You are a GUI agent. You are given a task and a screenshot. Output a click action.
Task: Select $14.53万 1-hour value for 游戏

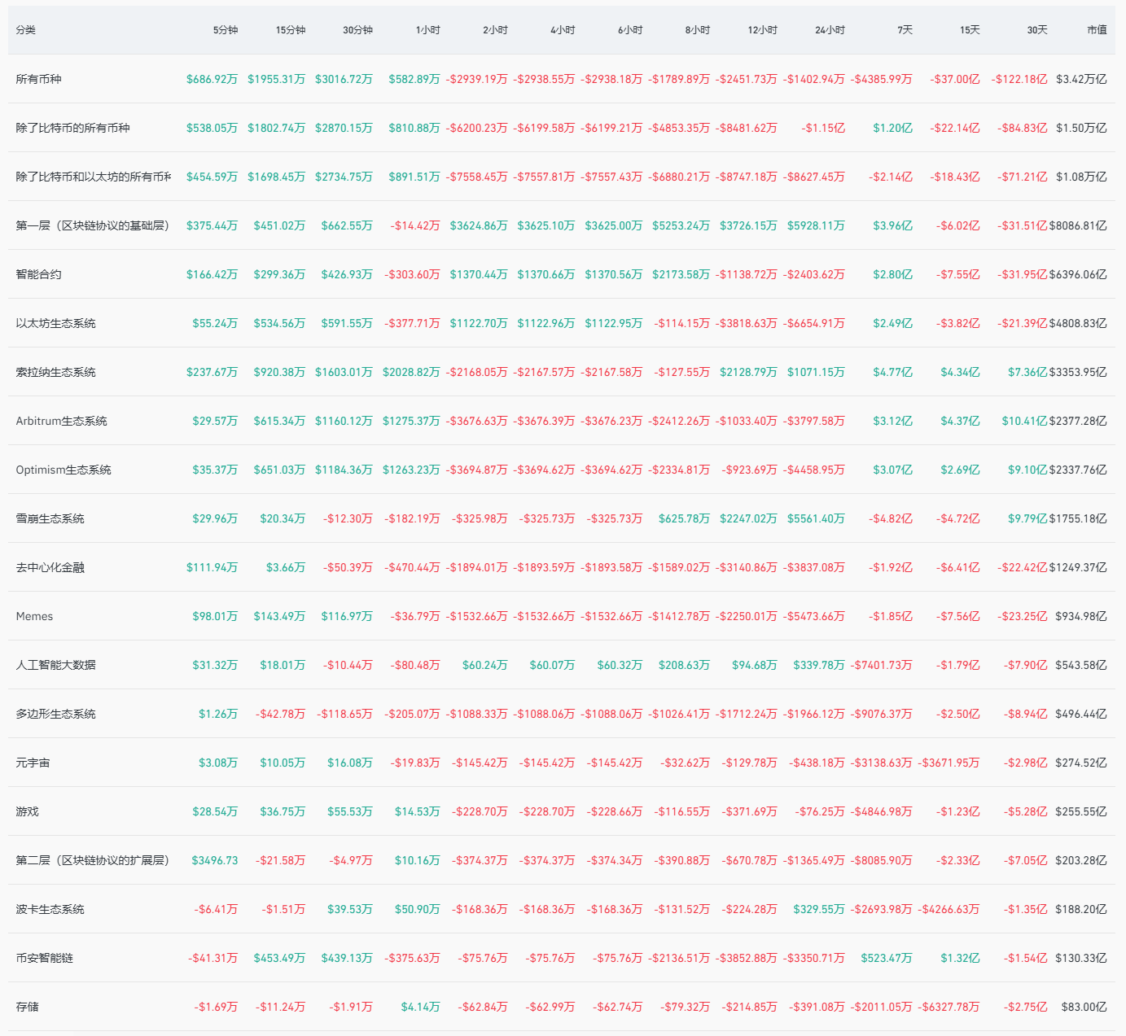click(x=418, y=811)
